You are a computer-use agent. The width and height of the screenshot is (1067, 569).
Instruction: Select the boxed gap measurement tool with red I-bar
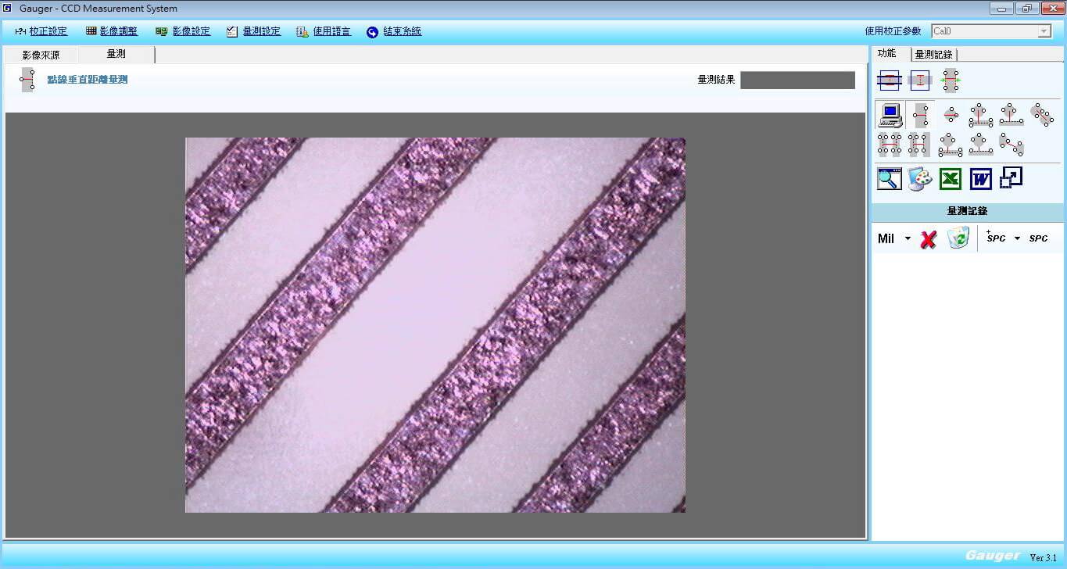pyautogui.click(x=920, y=80)
